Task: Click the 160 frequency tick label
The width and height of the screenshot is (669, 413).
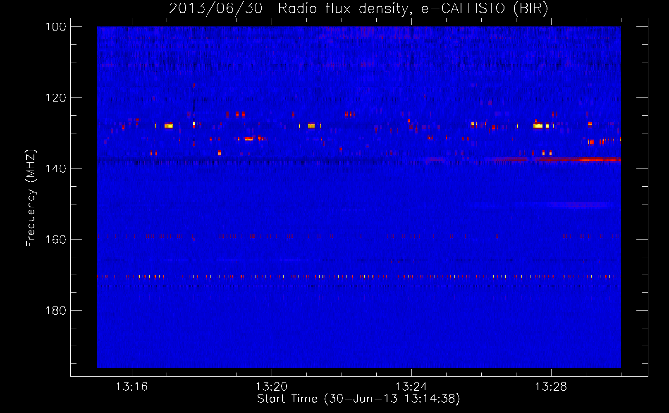Action: pyautogui.click(x=55, y=240)
